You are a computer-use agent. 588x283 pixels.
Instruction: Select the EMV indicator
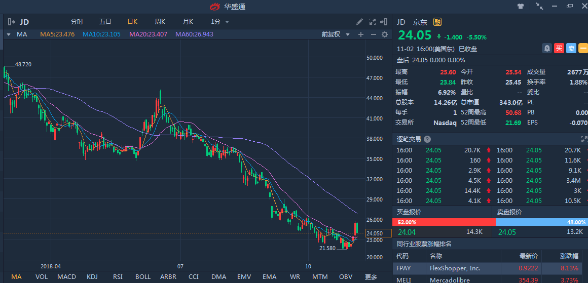click(x=244, y=277)
